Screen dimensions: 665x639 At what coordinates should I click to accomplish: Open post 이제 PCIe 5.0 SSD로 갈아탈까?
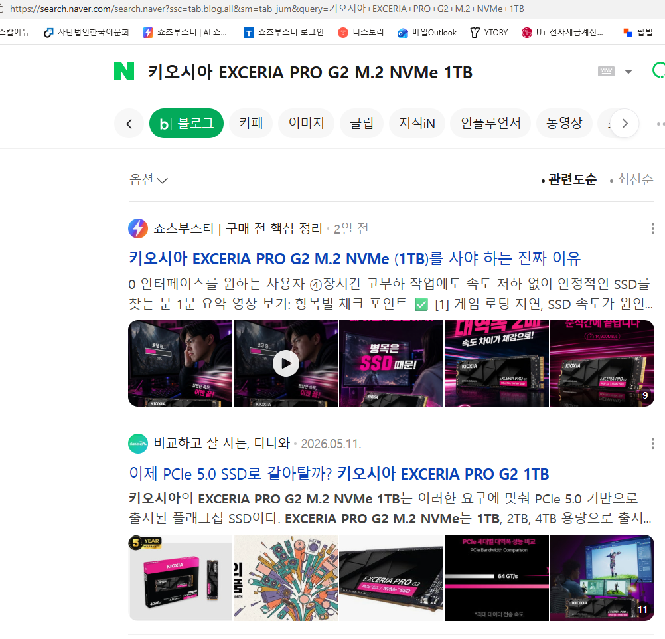pyautogui.click(x=339, y=474)
